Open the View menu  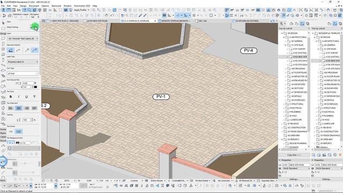pyautogui.click(x=16, y=6)
